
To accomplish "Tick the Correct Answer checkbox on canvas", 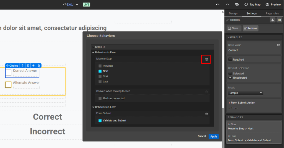I will click(8, 73).
